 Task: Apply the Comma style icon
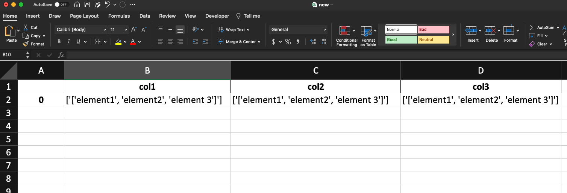pos(298,42)
